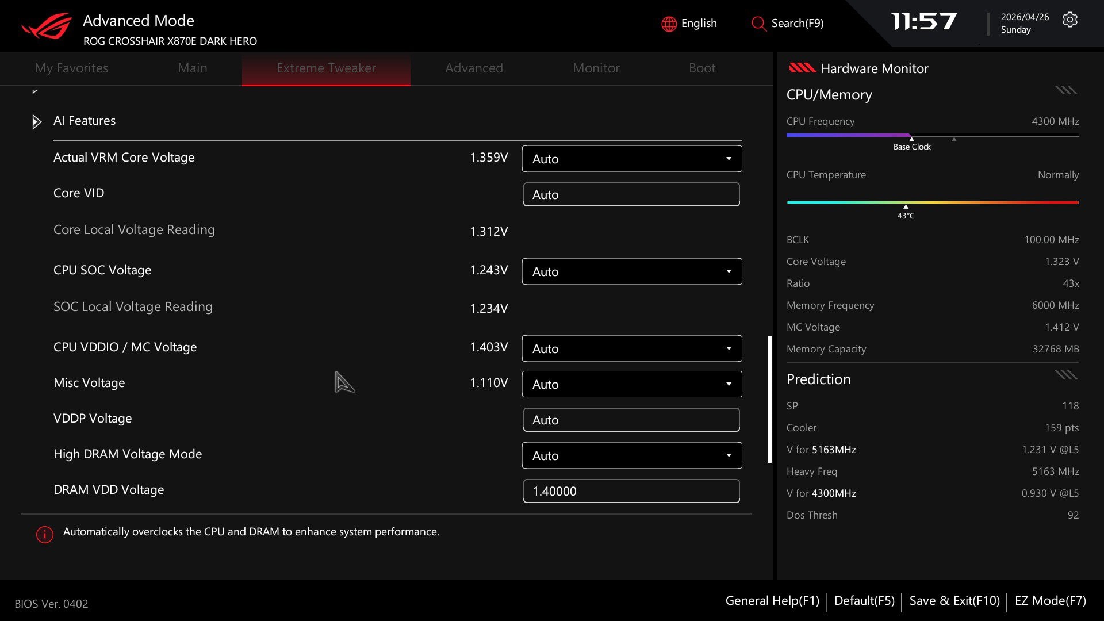Open the High DRAM Voltage Mode dropdown

coord(632,455)
